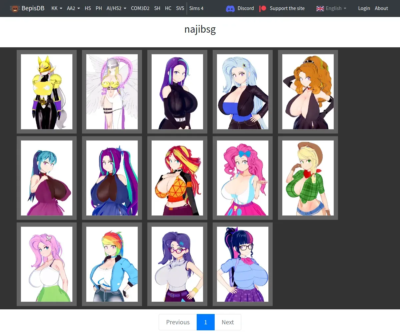
Task: Click the najibsg page heading
Action: [200, 29]
